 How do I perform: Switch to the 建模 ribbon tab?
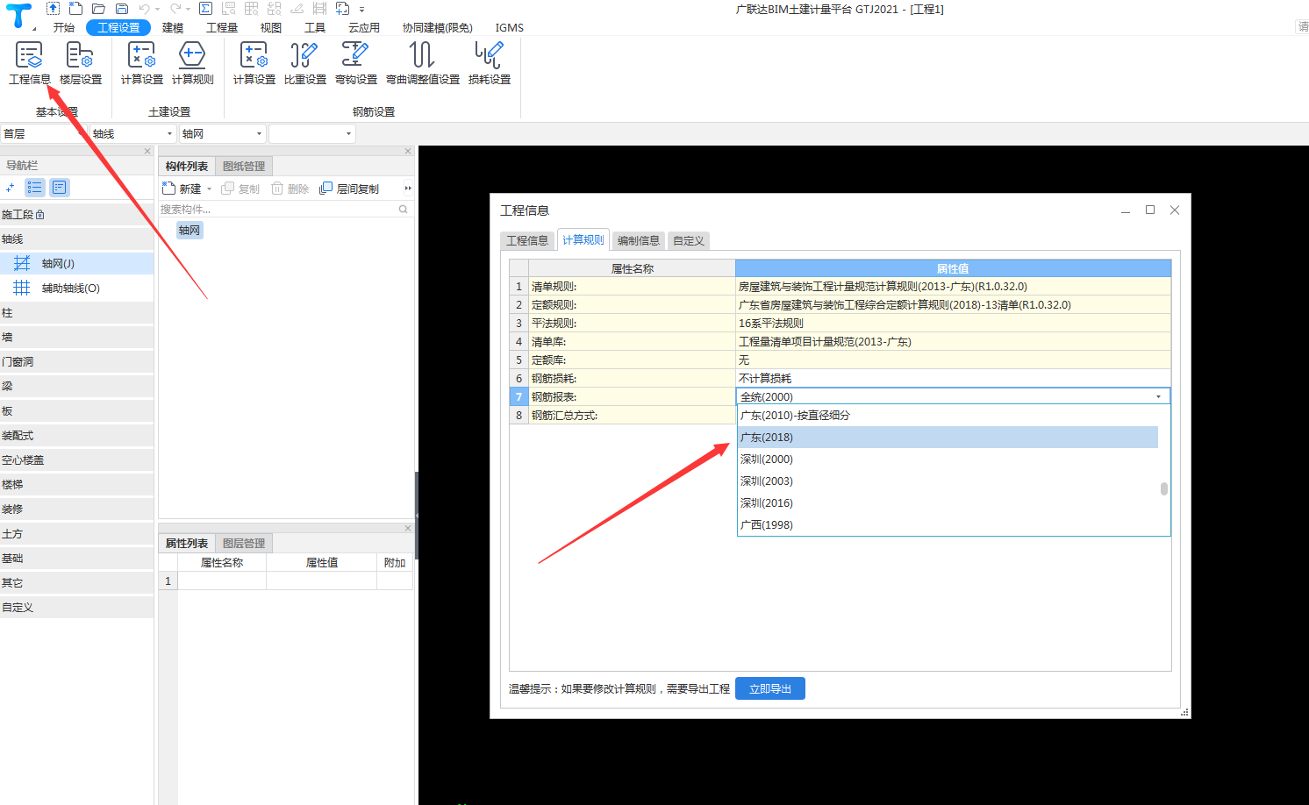(x=173, y=28)
